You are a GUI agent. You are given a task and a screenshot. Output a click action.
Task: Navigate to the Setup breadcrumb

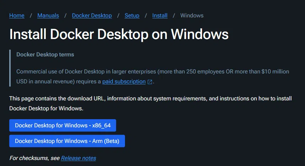pyautogui.click(x=132, y=16)
